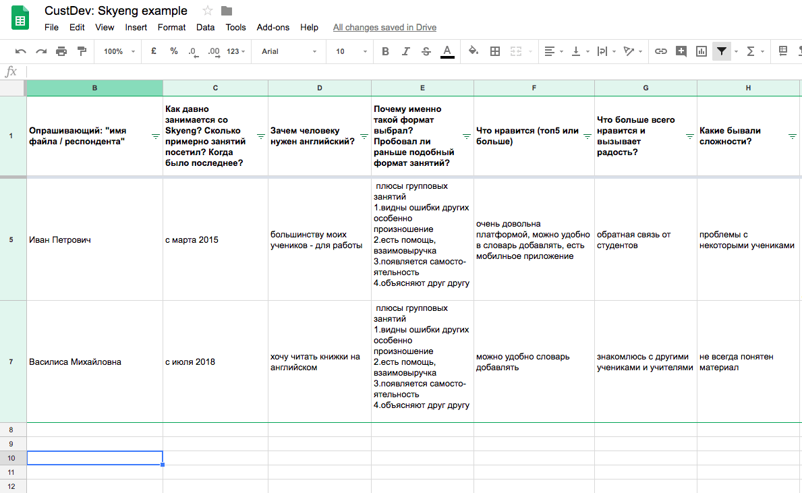Screen dimensions: 802x493
Task: Click the Google Sheets home icon
Action: tap(20, 18)
